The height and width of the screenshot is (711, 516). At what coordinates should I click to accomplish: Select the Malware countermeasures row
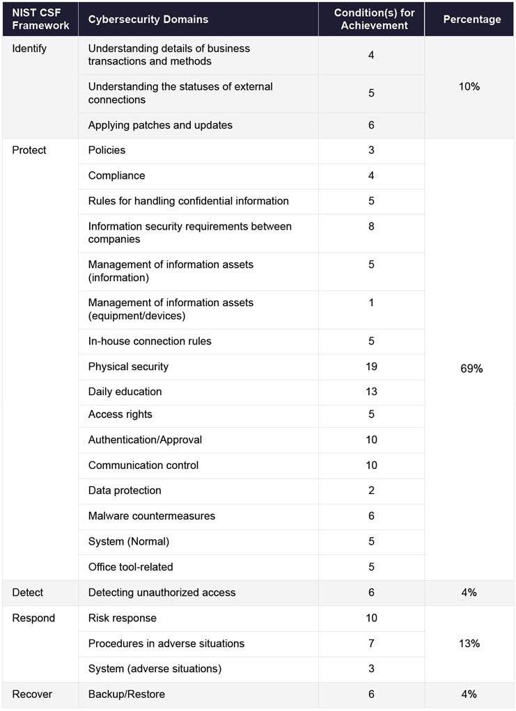click(x=151, y=516)
